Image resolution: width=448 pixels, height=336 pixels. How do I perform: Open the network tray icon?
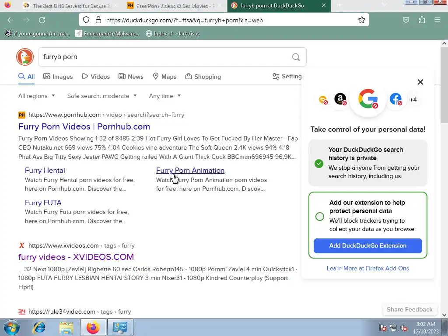[x=393, y=328]
